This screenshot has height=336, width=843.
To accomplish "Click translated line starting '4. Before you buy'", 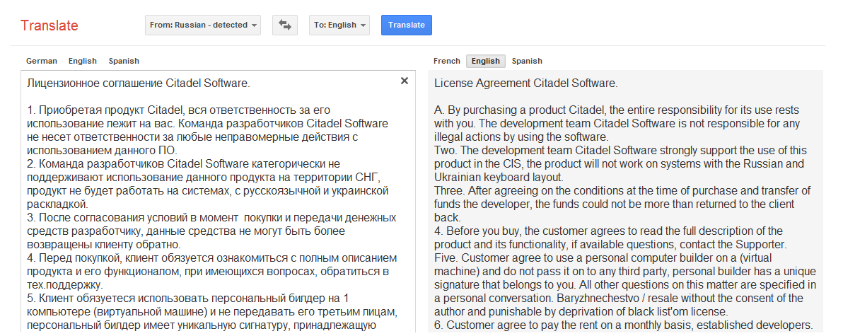I will tap(609, 231).
